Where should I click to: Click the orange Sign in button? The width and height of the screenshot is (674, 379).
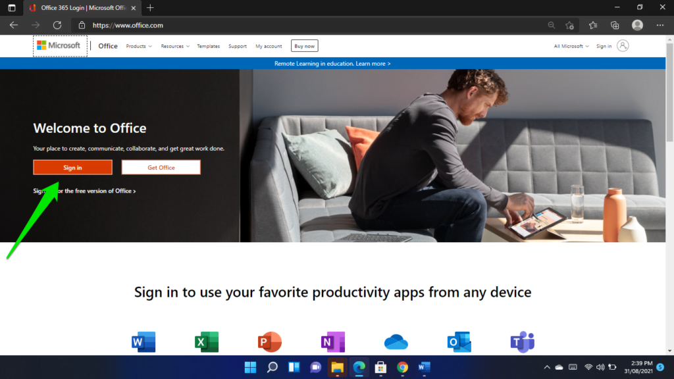(72, 167)
